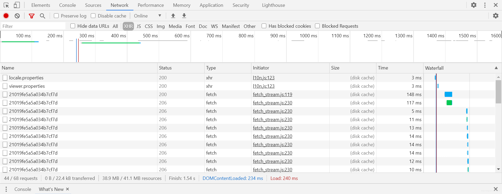Filter requests by Media
This screenshot has width=502, height=194.
coord(175,26)
